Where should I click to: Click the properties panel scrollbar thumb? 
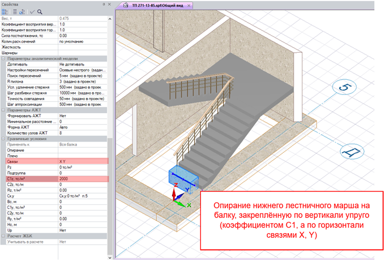pyautogui.click(x=110, y=196)
